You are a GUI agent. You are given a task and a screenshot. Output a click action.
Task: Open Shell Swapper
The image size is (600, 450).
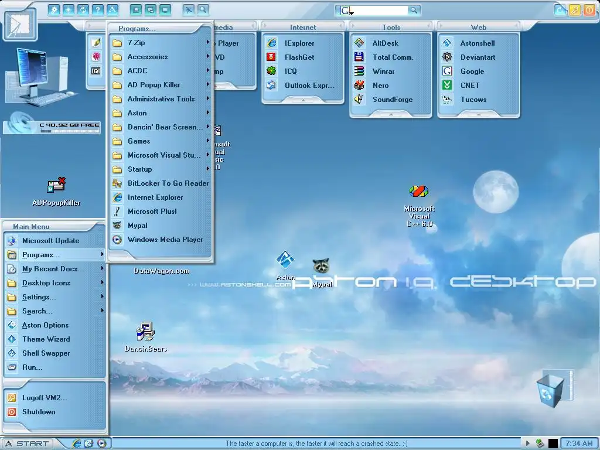click(x=54, y=353)
